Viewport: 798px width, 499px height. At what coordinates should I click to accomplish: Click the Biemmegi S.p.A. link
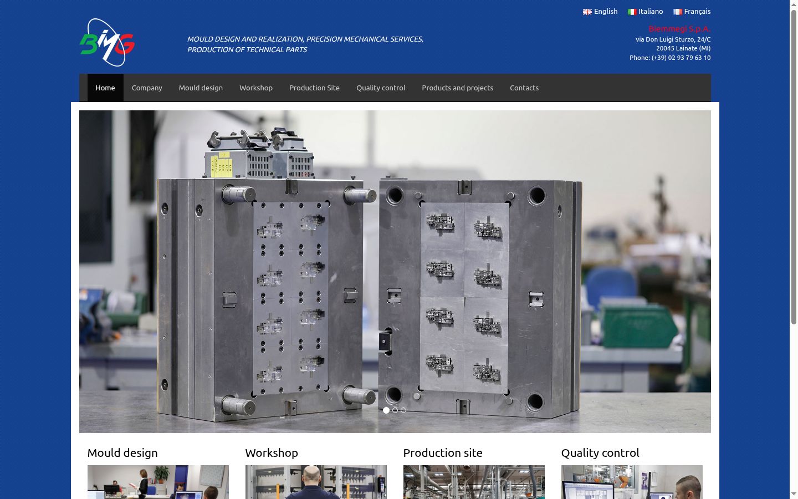[679, 29]
